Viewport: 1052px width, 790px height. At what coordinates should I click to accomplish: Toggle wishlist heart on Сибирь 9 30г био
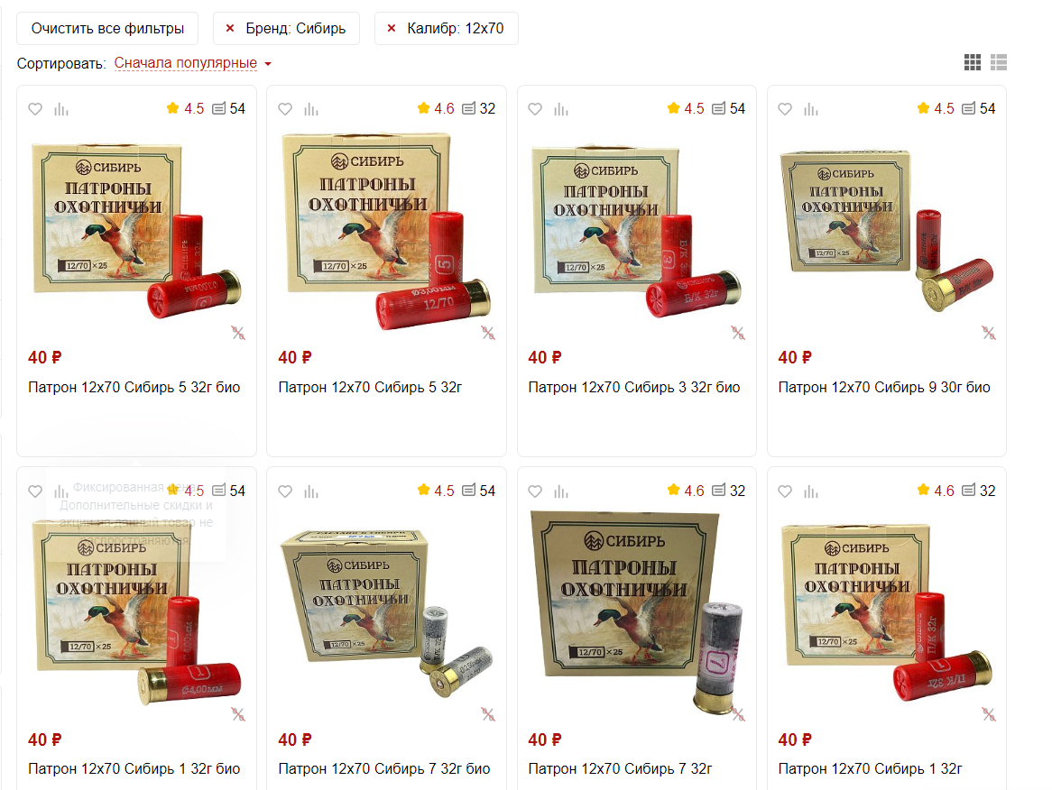(785, 109)
